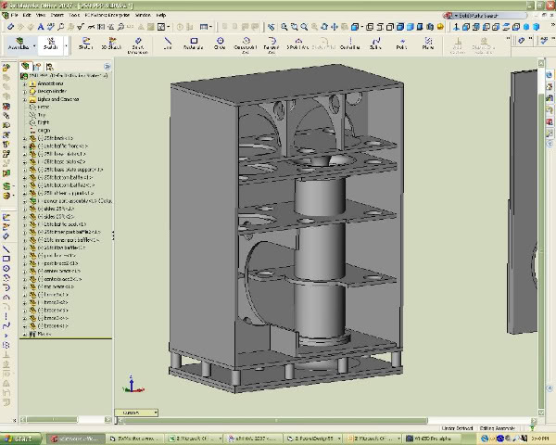
Task: Expand the Lights and Cameras node
Action: [25, 99]
